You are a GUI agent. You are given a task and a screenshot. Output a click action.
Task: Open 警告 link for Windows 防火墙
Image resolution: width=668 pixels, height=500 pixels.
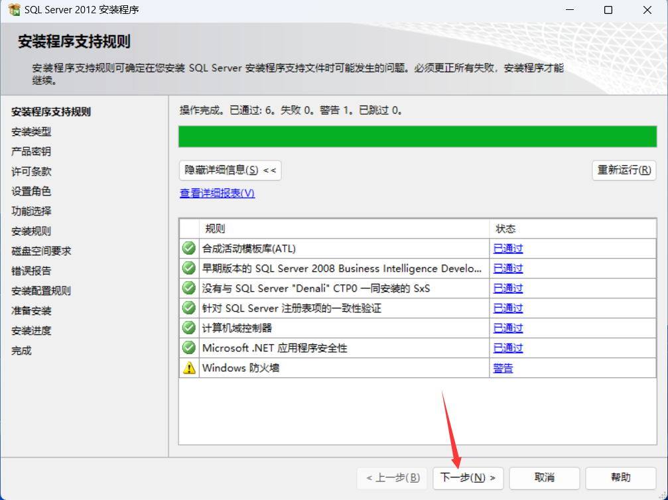pos(503,368)
